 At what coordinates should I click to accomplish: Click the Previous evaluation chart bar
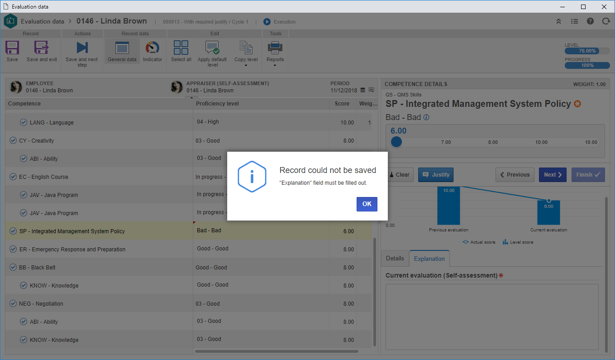coord(449,205)
